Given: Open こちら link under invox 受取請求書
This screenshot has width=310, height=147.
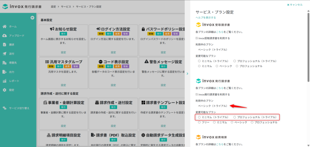Looking at the screenshot, I should [220, 32].
